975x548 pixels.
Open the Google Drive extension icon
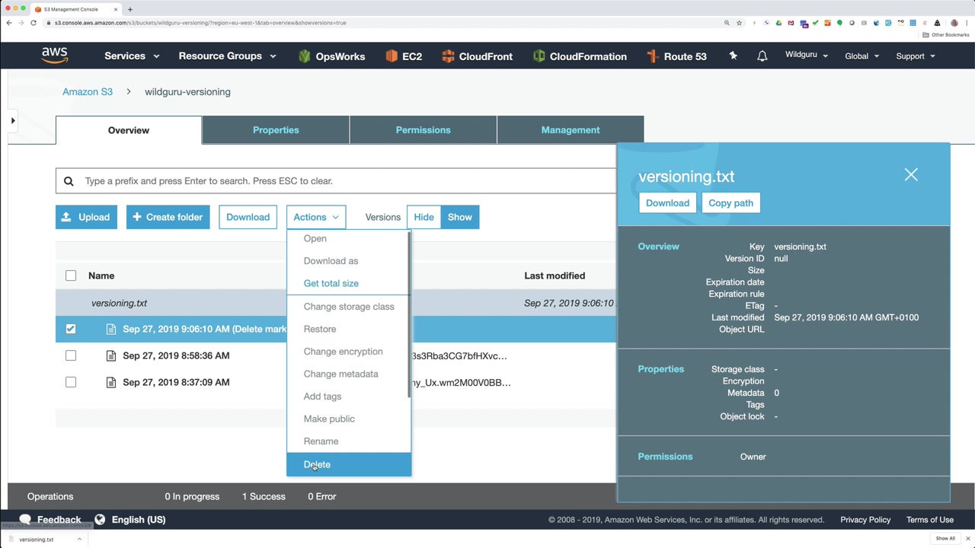point(778,23)
